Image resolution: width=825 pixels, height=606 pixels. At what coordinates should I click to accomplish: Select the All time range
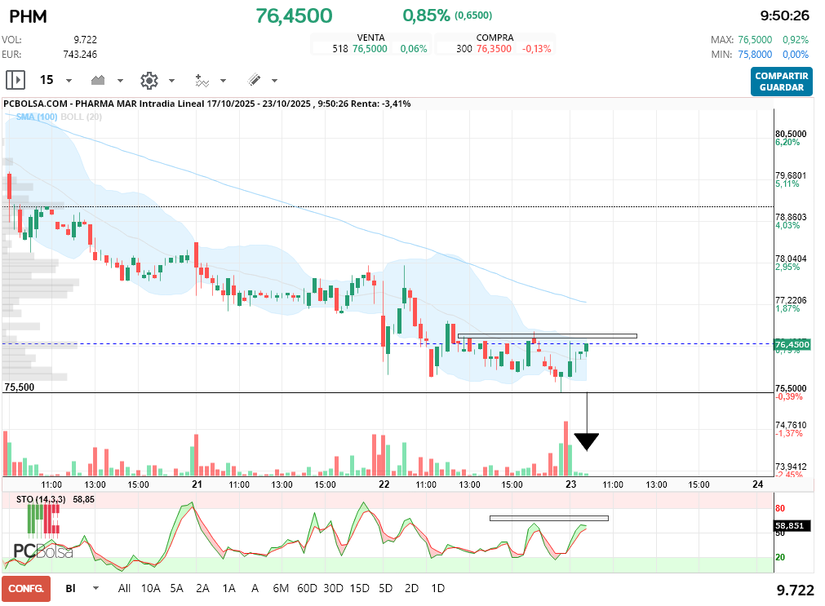(x=124, y=588)
